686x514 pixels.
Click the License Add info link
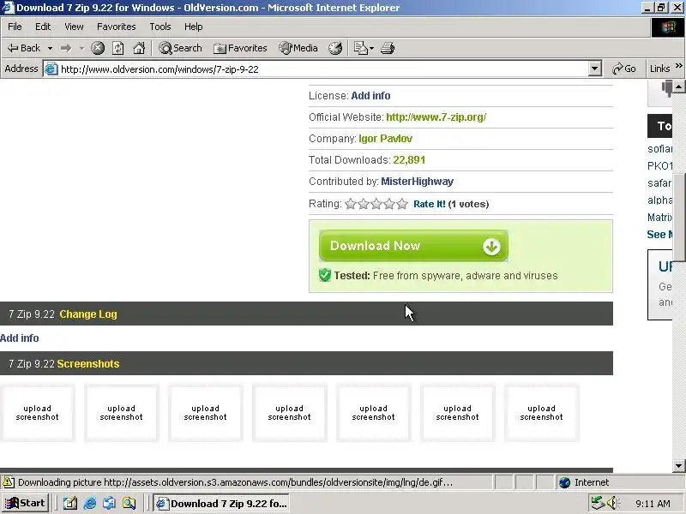370,96
